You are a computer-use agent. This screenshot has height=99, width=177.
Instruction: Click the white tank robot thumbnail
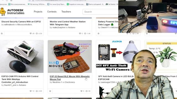point(22,56)
